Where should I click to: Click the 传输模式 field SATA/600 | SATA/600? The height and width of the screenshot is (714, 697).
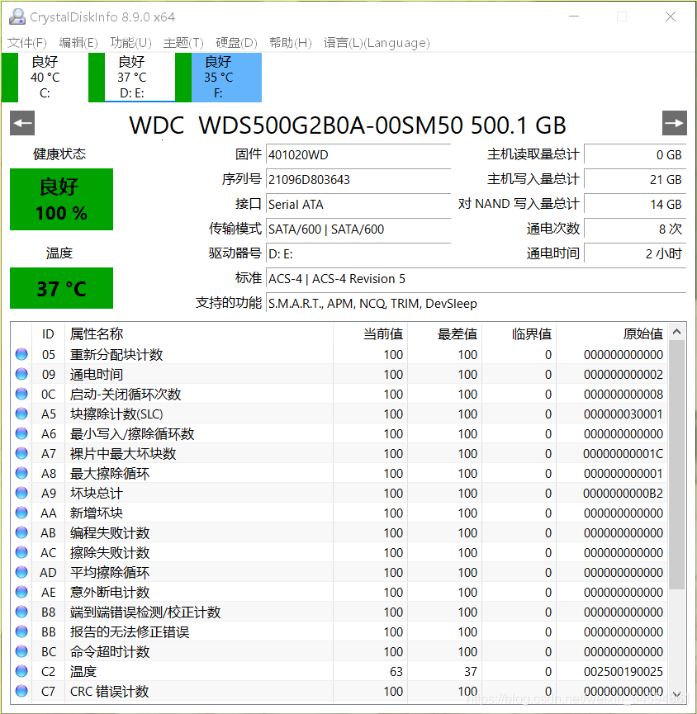[358, 229]
